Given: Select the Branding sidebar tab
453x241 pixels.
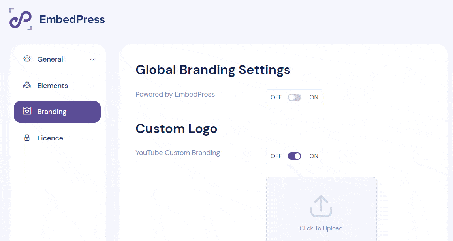Looking at the screenshot, I should [57, 112].
